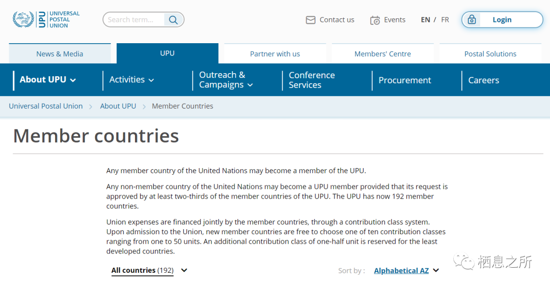
Task: Click the UPU logo icon
Action: [23, 19]
